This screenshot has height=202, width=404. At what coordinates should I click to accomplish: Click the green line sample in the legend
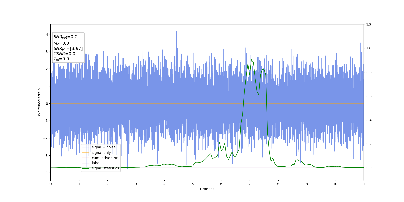click(86, 168)
